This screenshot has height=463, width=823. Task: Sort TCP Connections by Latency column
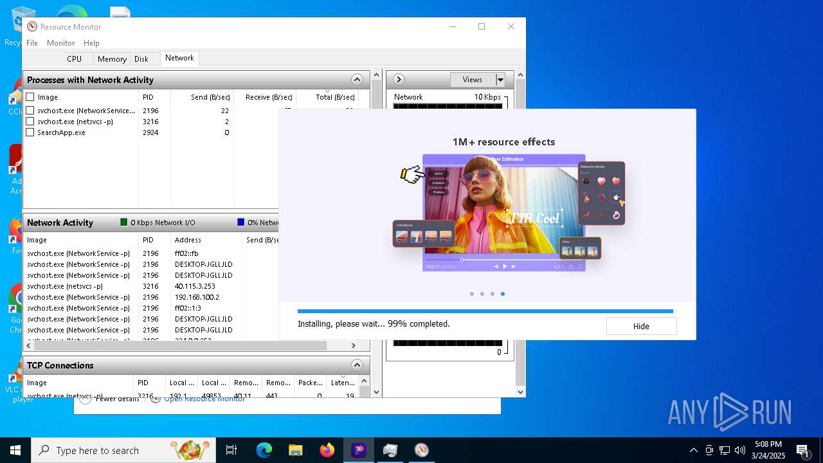pyautogui.click(x=342, y=383)
